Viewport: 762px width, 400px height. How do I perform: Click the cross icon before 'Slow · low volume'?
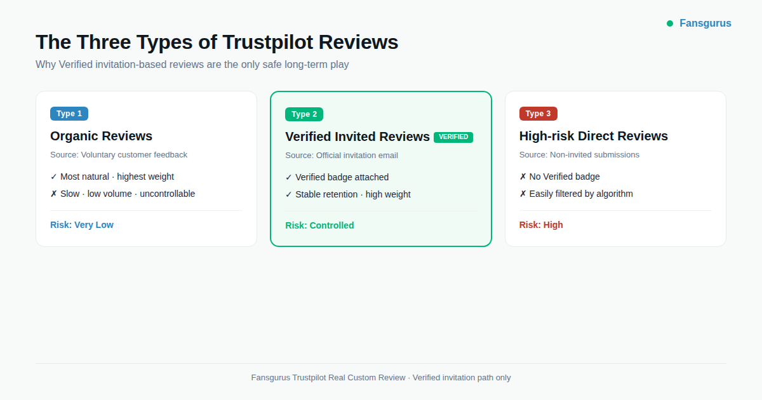coord(54,194)
